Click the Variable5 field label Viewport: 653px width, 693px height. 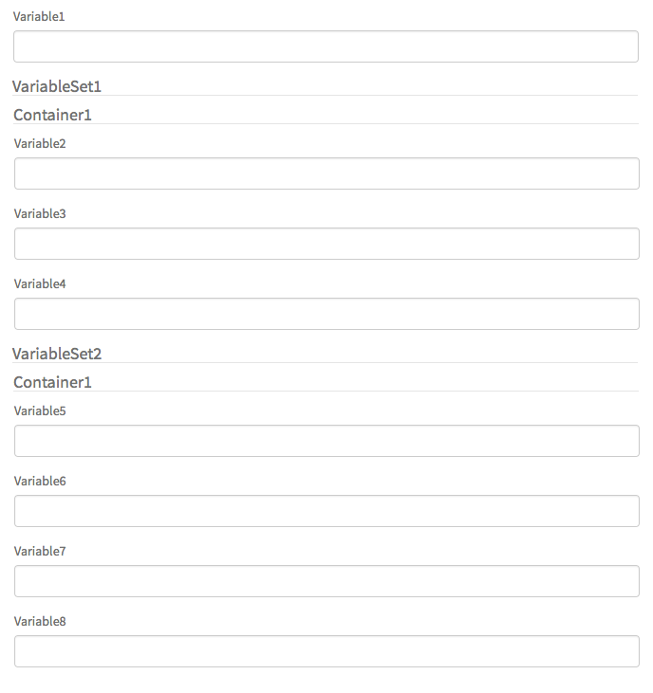point(40,411)
